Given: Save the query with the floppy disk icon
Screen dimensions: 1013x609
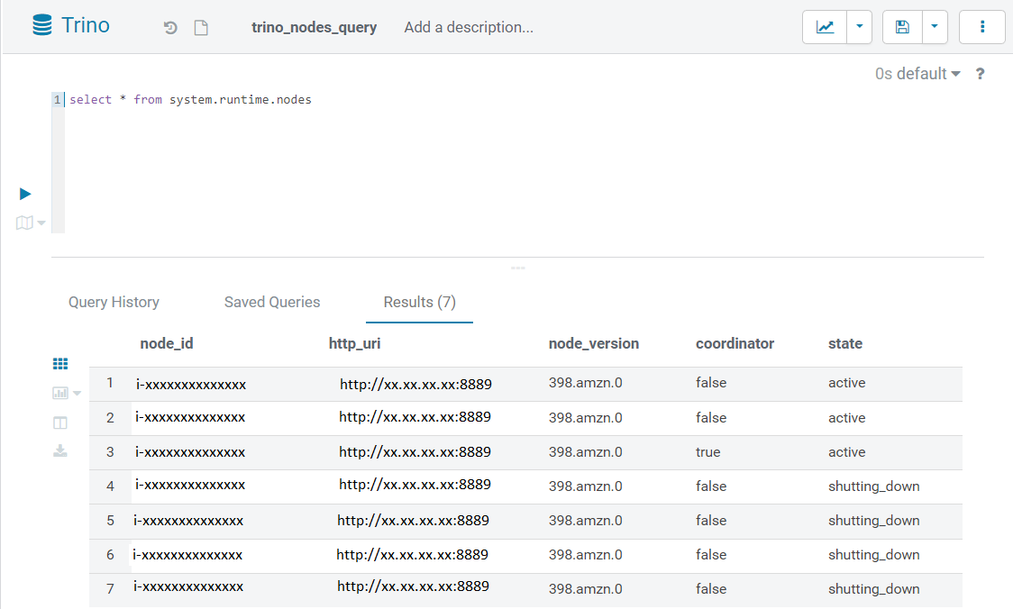Looking at the screenshot, I should pos(902,26).
